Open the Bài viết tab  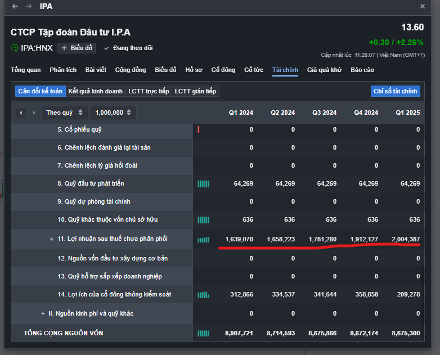96,70
